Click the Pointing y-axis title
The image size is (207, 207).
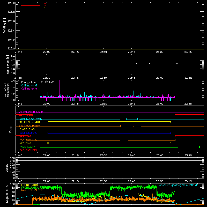tap(4, 26)
